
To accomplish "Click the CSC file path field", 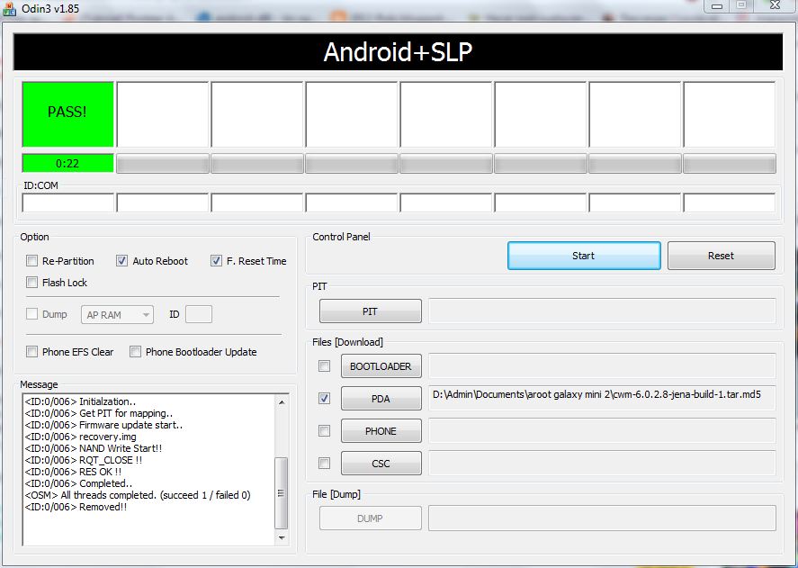I will [x=602, y=463].
